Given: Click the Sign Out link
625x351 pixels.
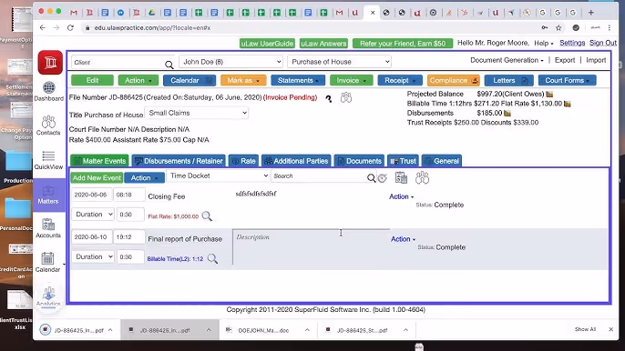Looking at the screenshot, I should coord(603,43).
